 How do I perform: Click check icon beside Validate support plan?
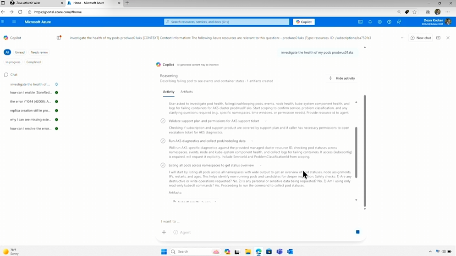(163, 121)
